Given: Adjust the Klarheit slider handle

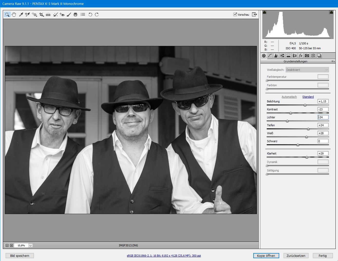Looking at the screenshot, I should coord(307,157).
